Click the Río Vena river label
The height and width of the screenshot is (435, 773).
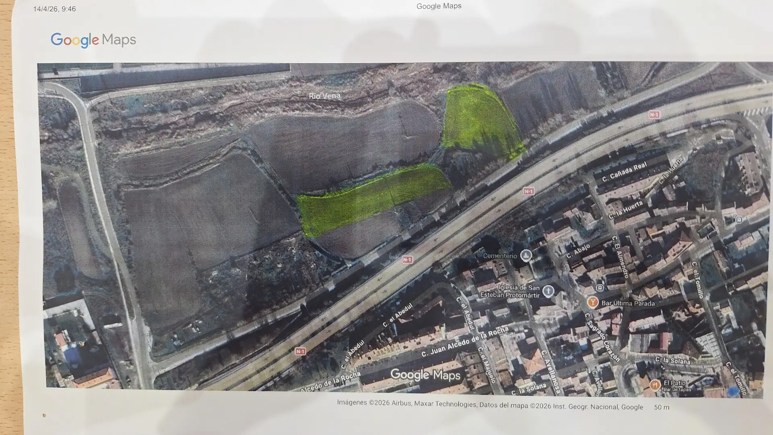coord(324,96)
